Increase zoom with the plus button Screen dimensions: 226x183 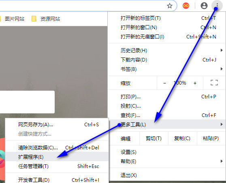[195, 83]
